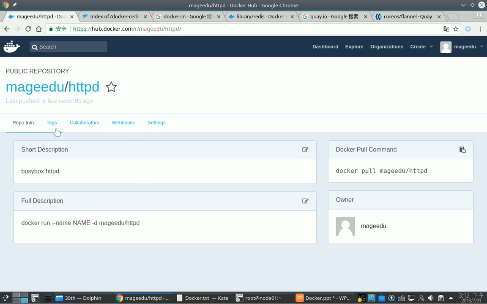This screenshot has width=487, height=304.
Task: Close the 'library/redis' browser tab
Action: [x=292, y=17]
